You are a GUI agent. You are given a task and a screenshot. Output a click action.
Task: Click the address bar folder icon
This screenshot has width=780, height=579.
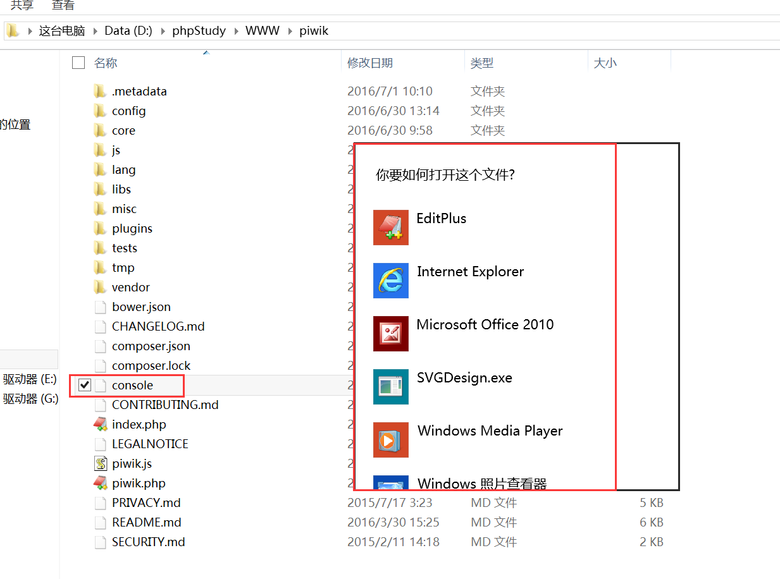(x=13, y=30)
